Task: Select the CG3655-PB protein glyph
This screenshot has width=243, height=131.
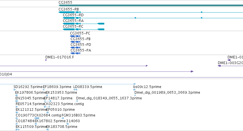Action: [x=75, y=42]
